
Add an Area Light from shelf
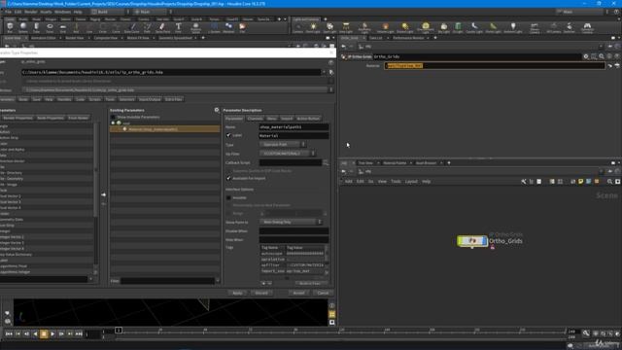click(x=346, y=28)
